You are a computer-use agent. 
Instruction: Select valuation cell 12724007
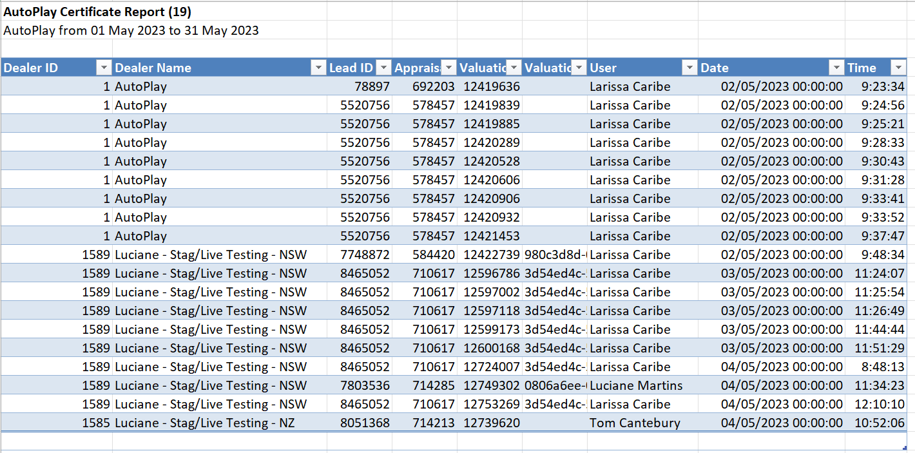[x=490, y=367]
